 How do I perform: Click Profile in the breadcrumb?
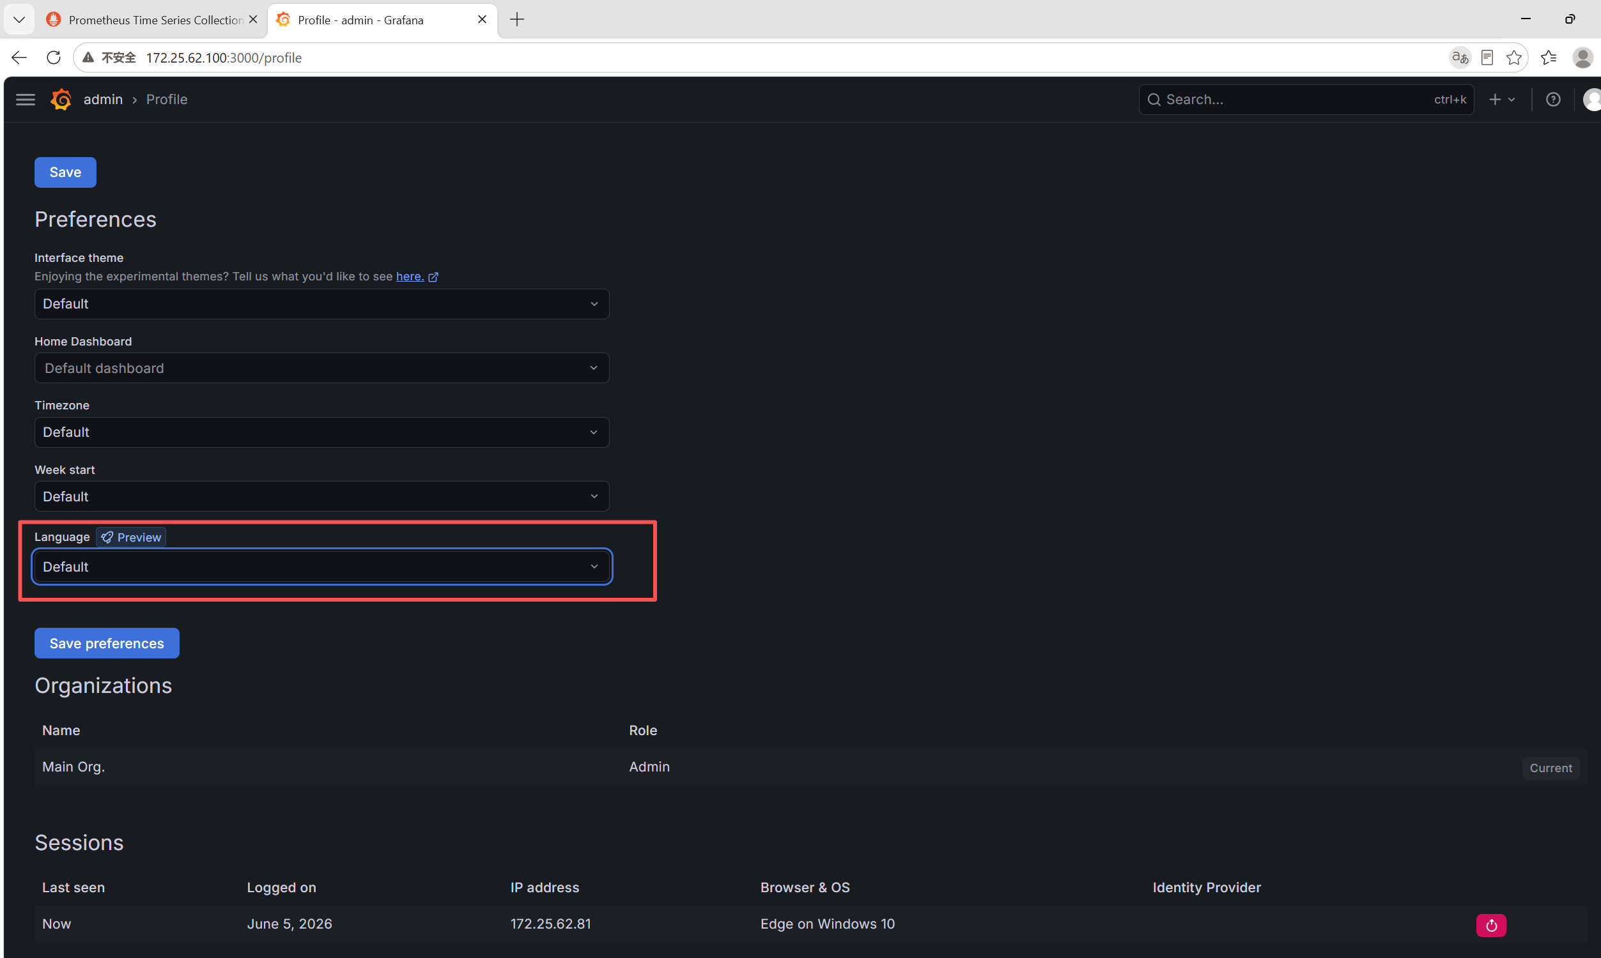coord(167,100)
